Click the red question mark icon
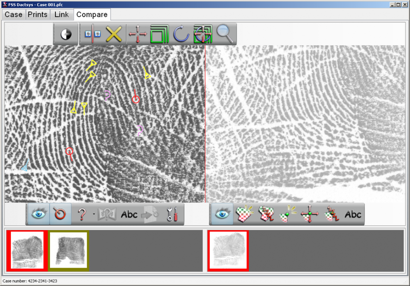Viewport: 410px width, 286px height. [82, 214]
